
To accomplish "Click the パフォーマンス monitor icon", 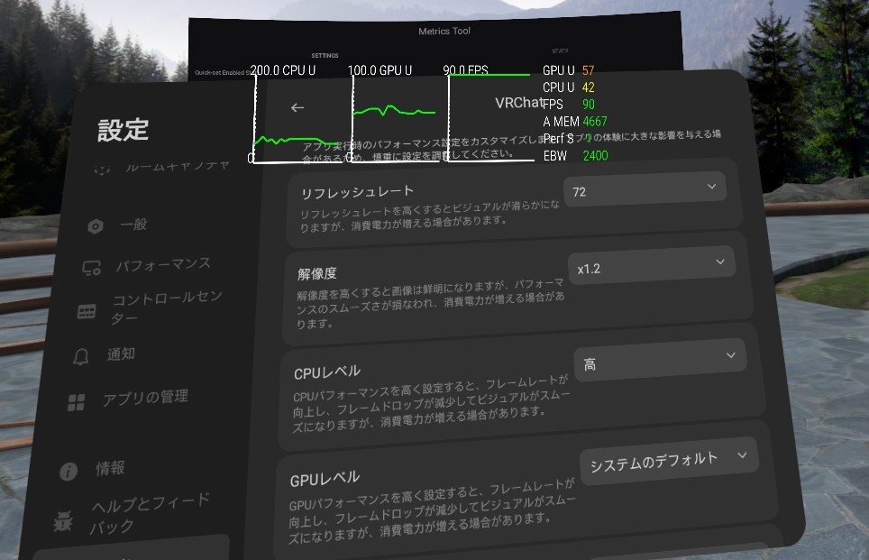I will 91,268.
